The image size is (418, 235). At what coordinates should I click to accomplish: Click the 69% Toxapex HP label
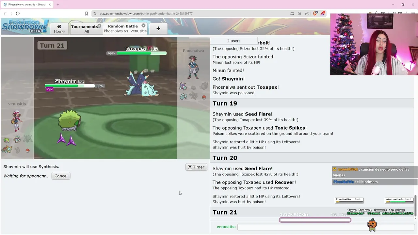pyautogui.click(x=111, y=53)
